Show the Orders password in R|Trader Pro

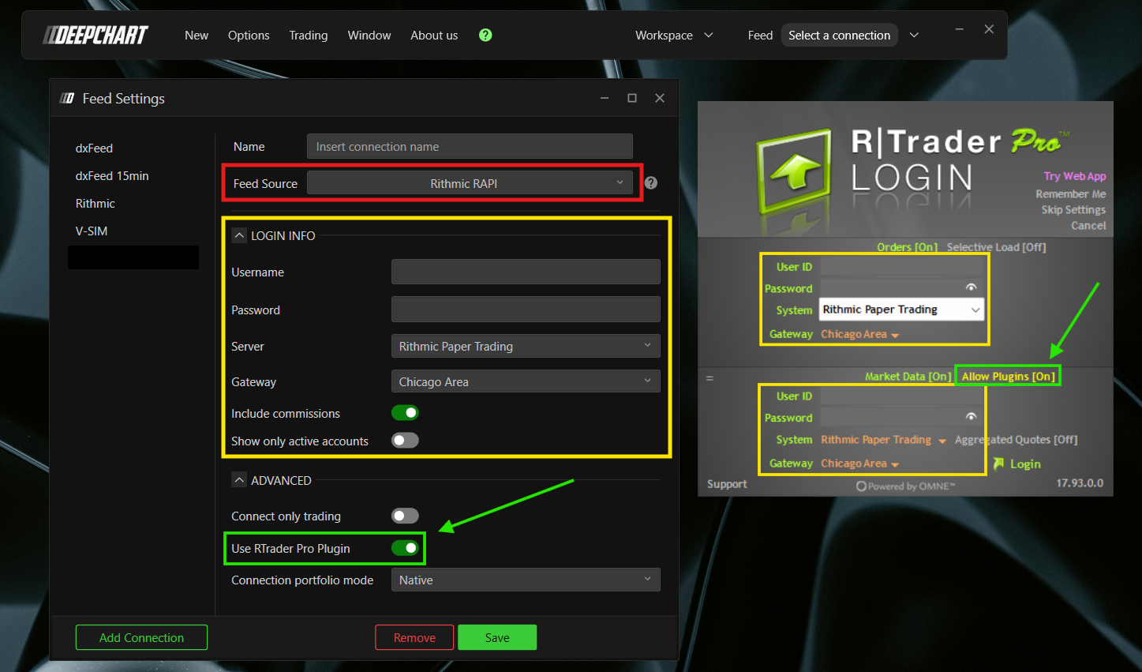[x=972, y=287]
